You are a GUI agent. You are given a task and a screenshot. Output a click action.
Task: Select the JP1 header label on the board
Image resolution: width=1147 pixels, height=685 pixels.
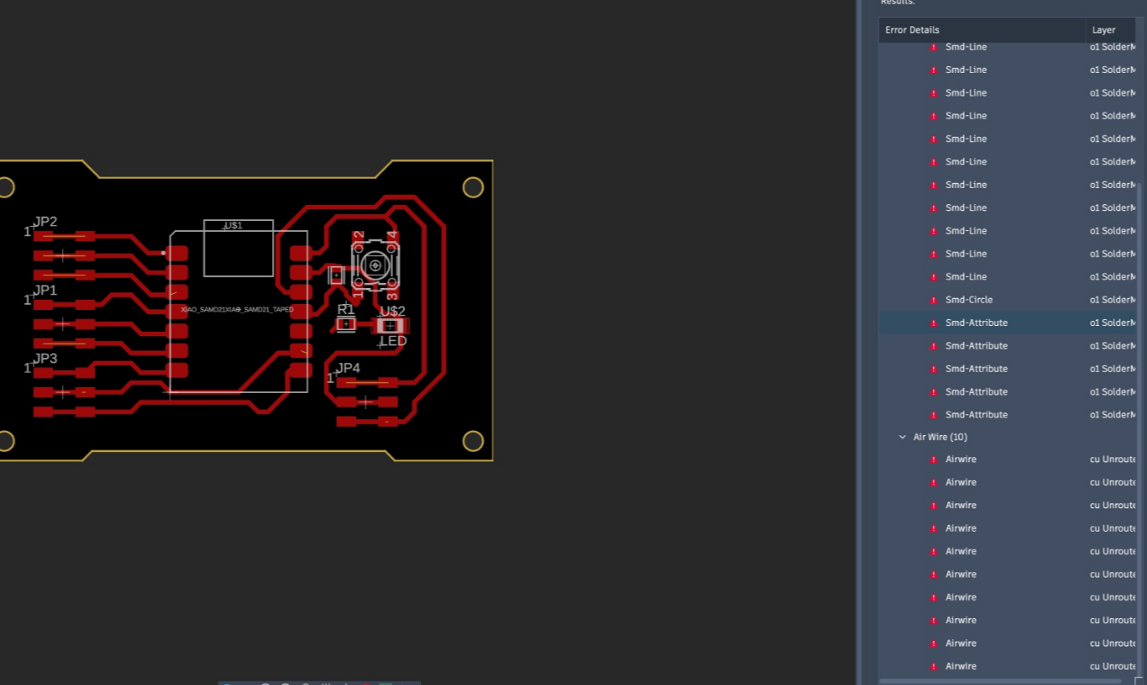pyautogui.click(x=46, y=290)
